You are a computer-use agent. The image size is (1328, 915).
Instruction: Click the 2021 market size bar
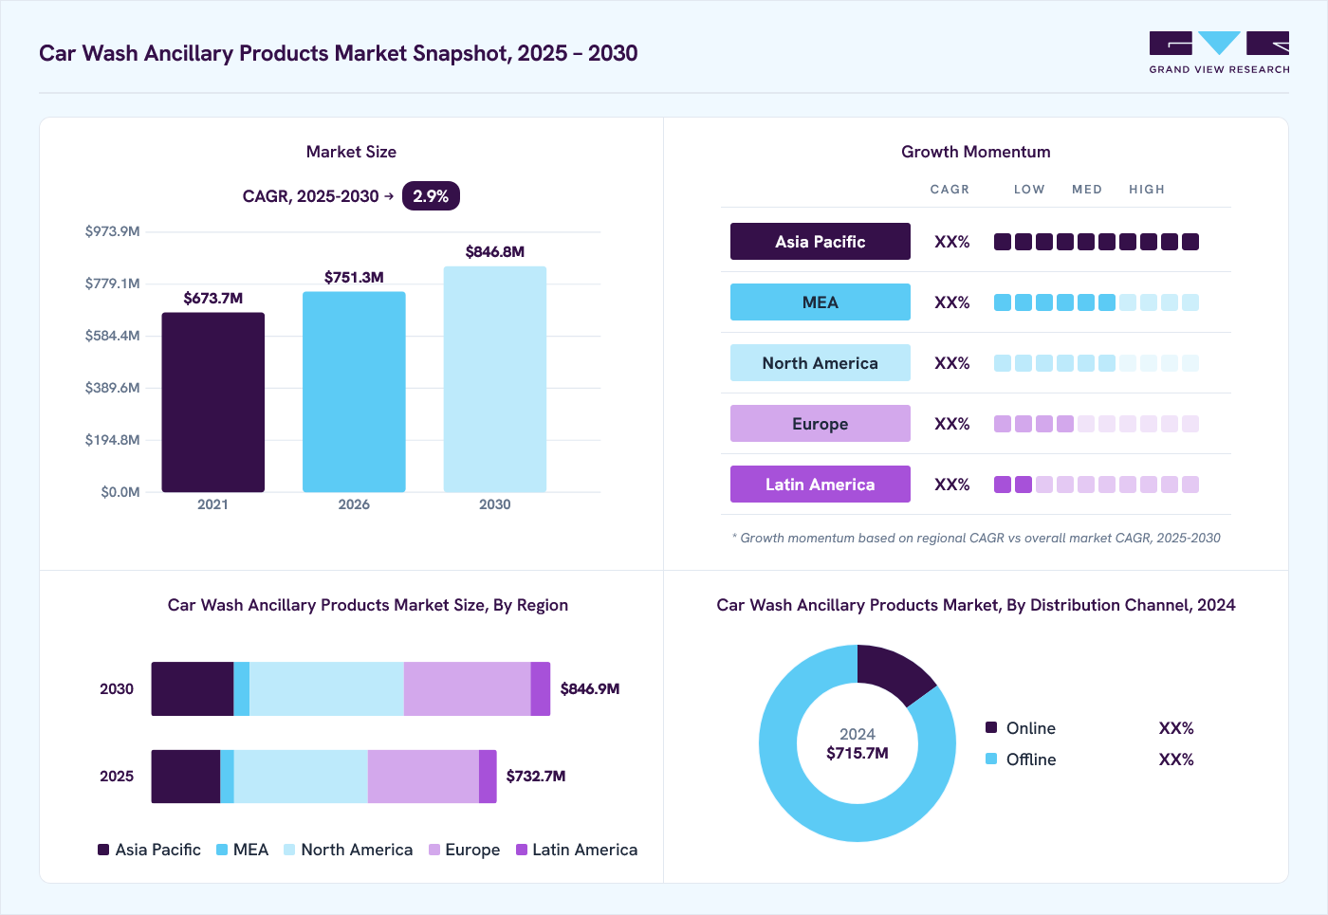pyautogui.click(x=213, y=402)
